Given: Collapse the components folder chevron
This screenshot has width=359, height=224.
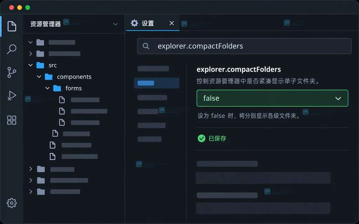Looking at the screenshot, I should pos(39,77).
